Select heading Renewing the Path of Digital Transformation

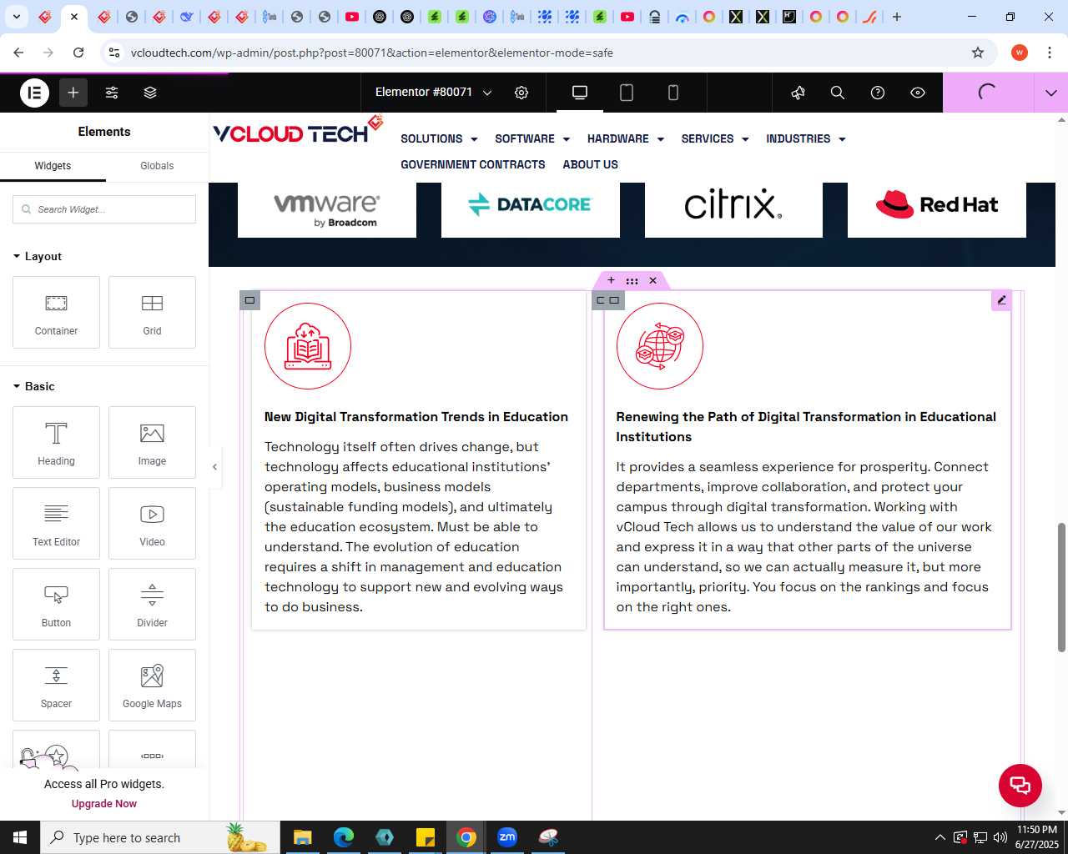806,427
